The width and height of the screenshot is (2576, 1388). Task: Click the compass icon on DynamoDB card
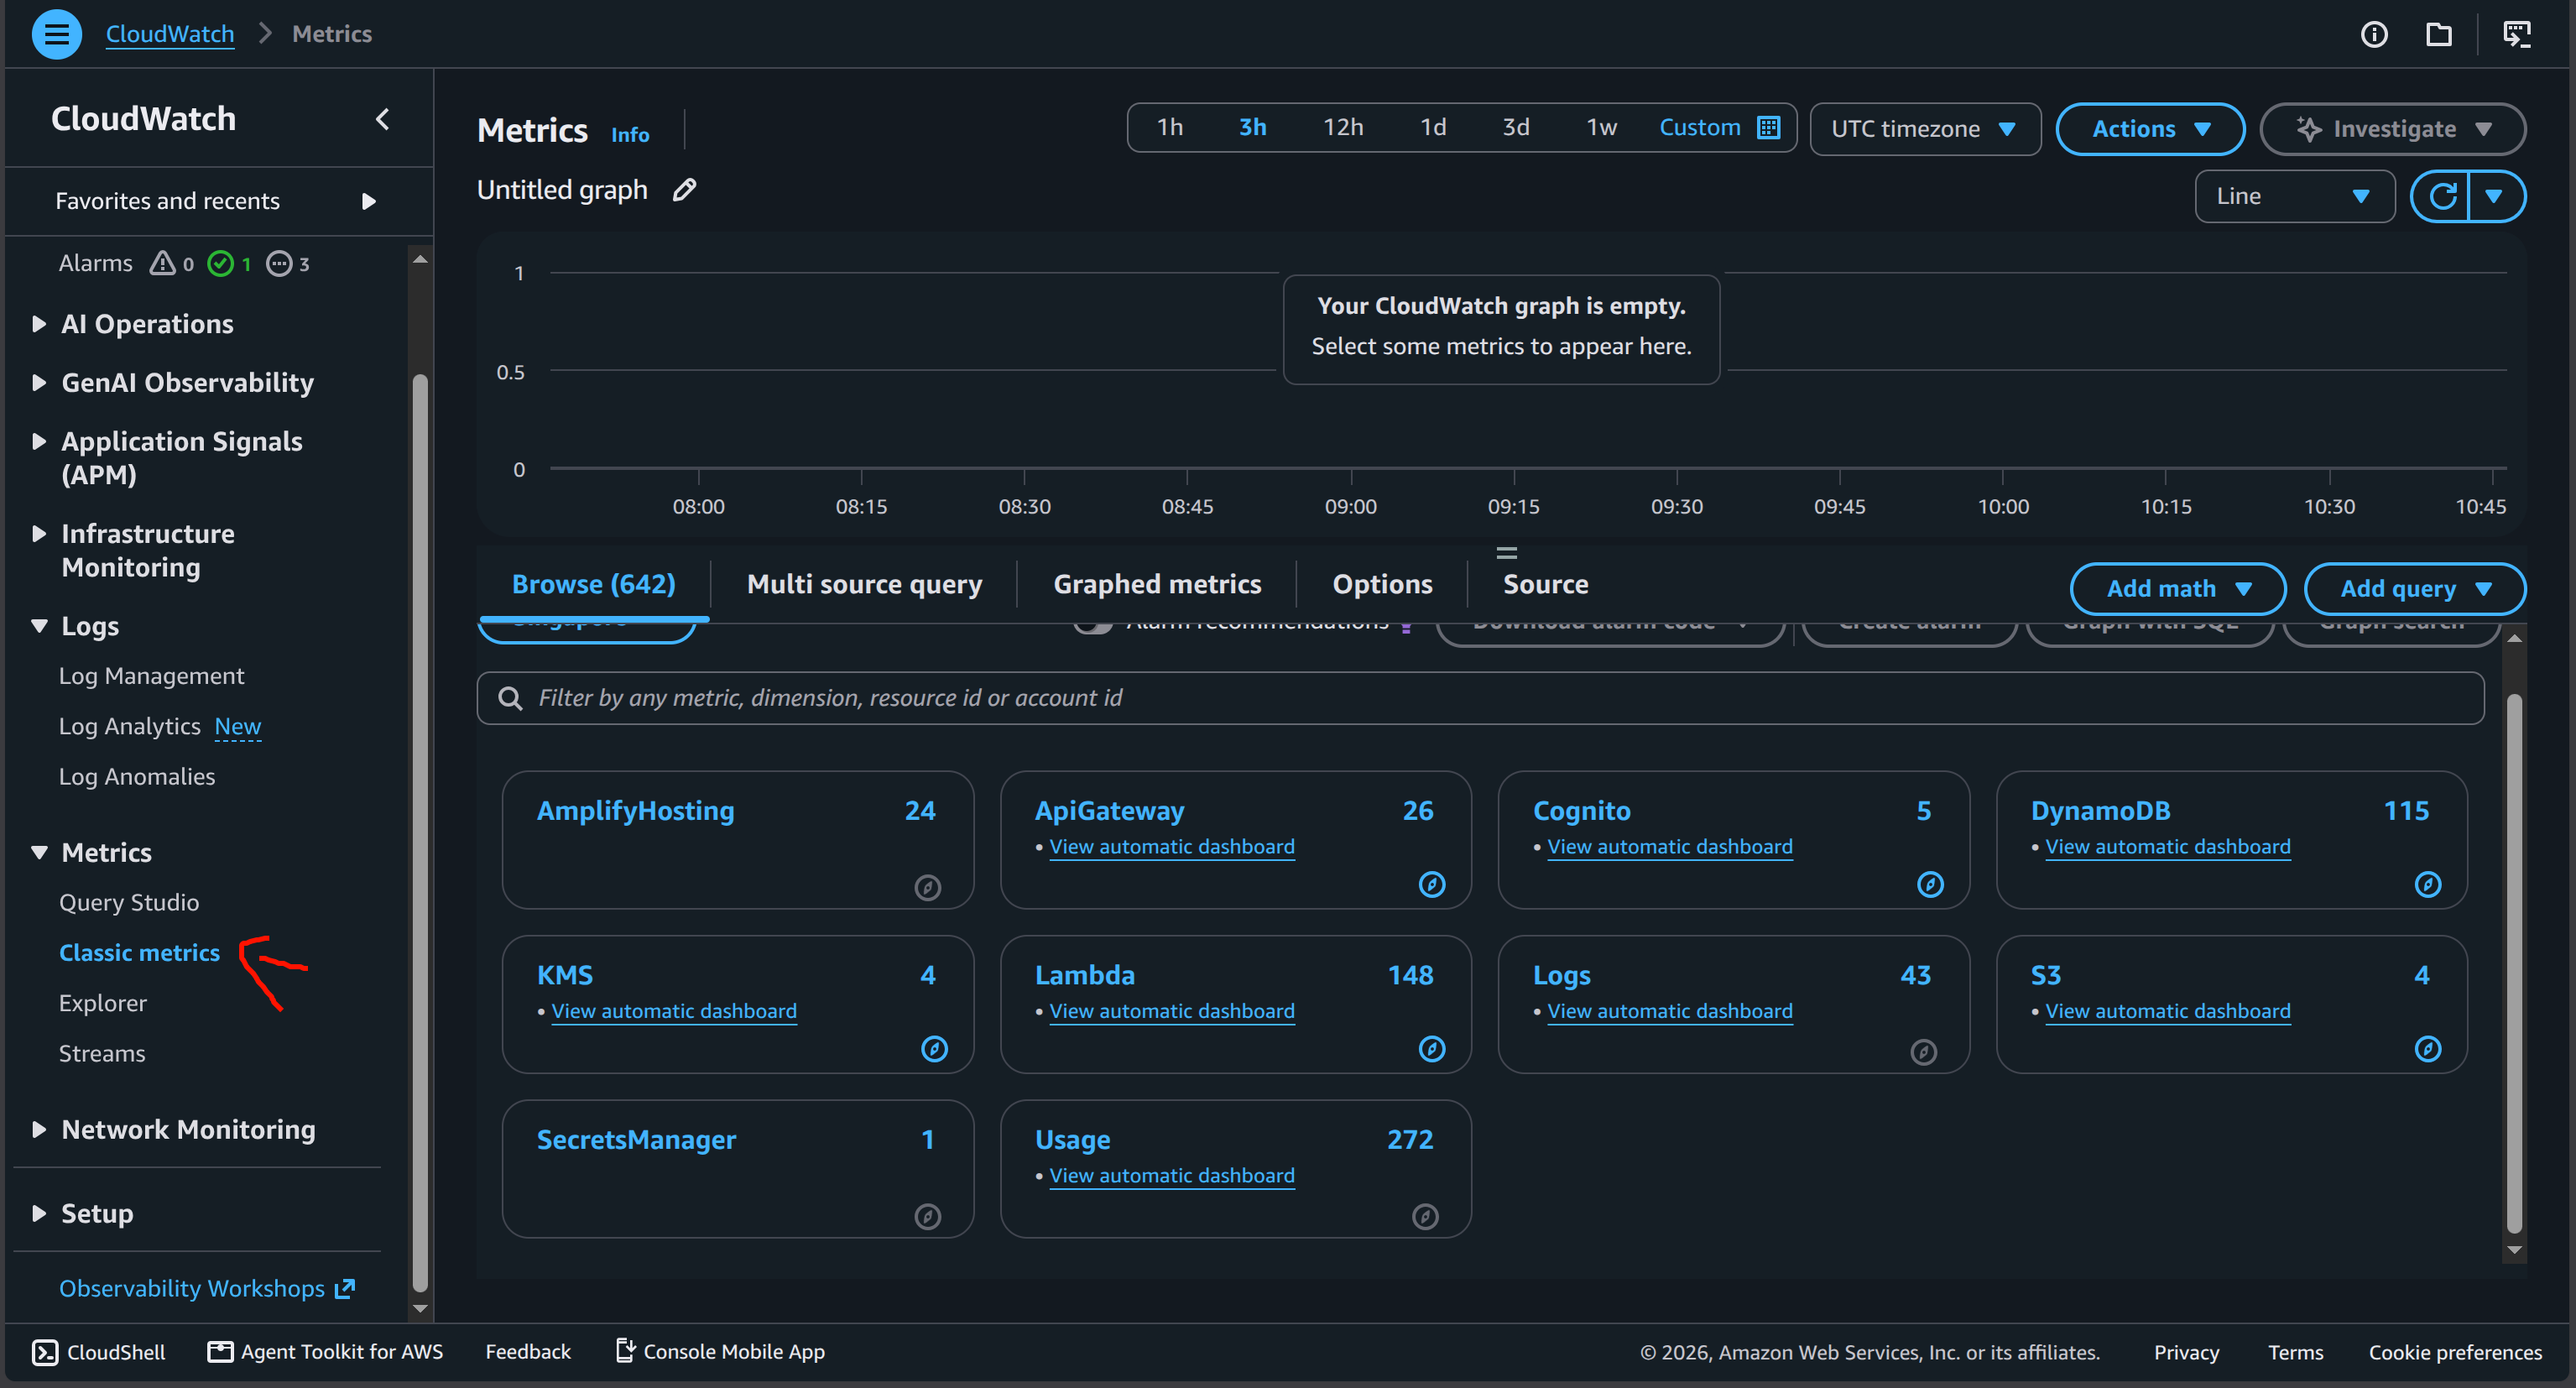pos(2427,884)
